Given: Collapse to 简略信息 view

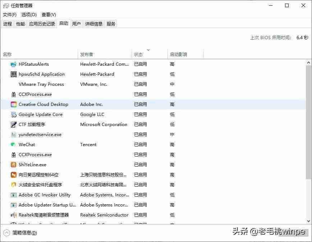Looking at the screenshot, I should [20, 233].
